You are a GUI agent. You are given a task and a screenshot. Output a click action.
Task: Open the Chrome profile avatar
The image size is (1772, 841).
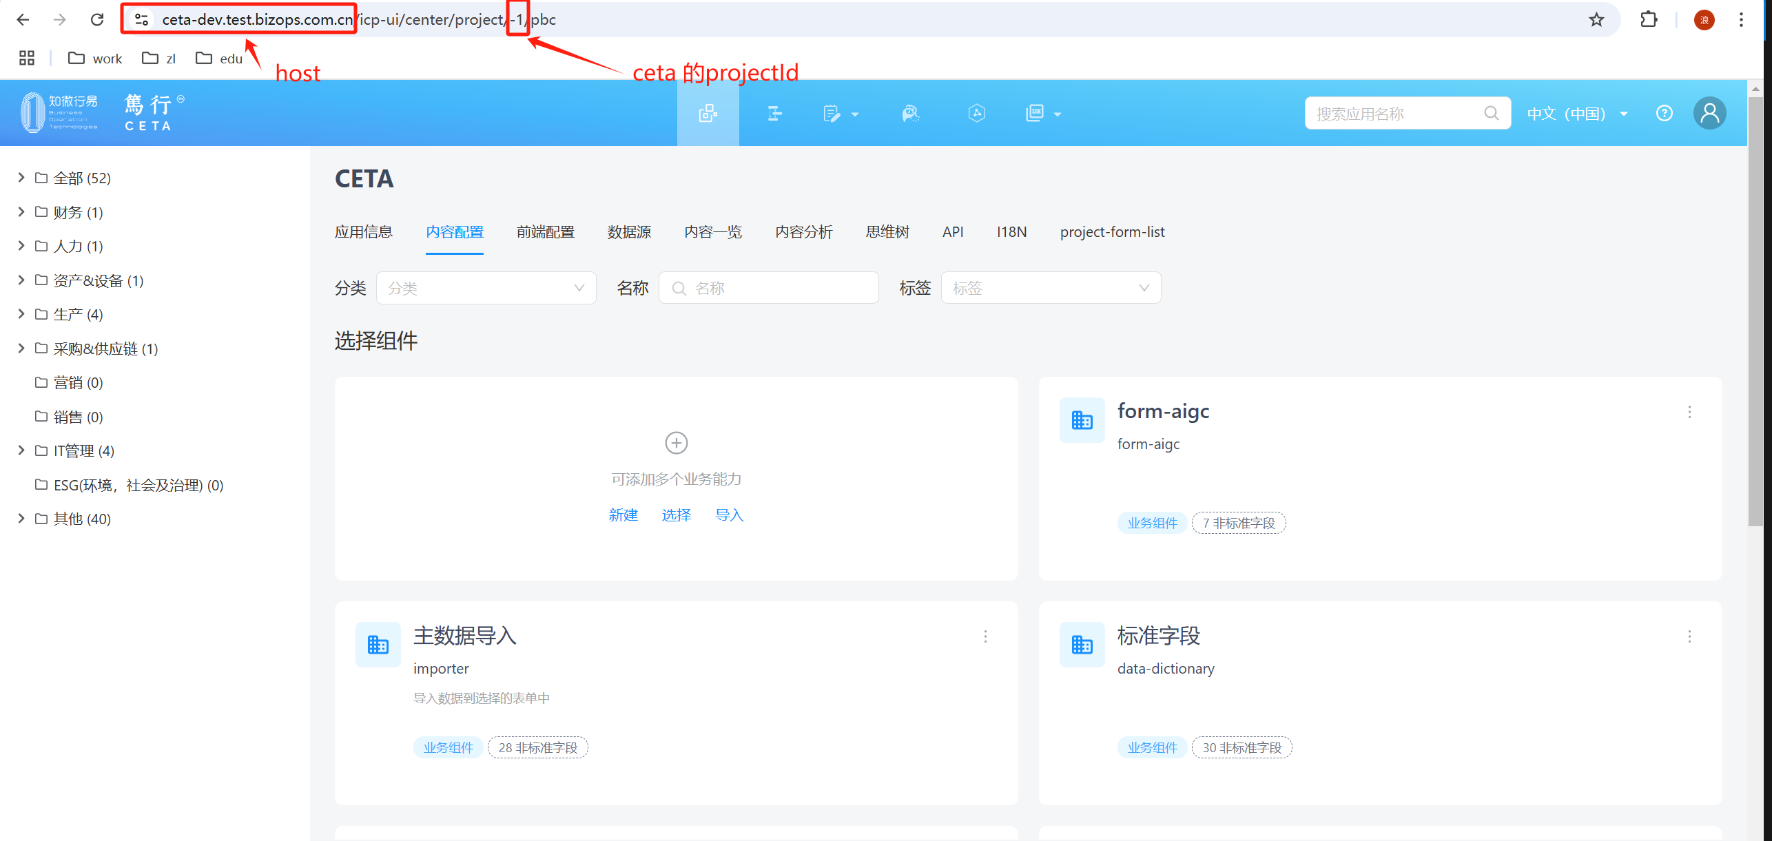(1704, 19)
